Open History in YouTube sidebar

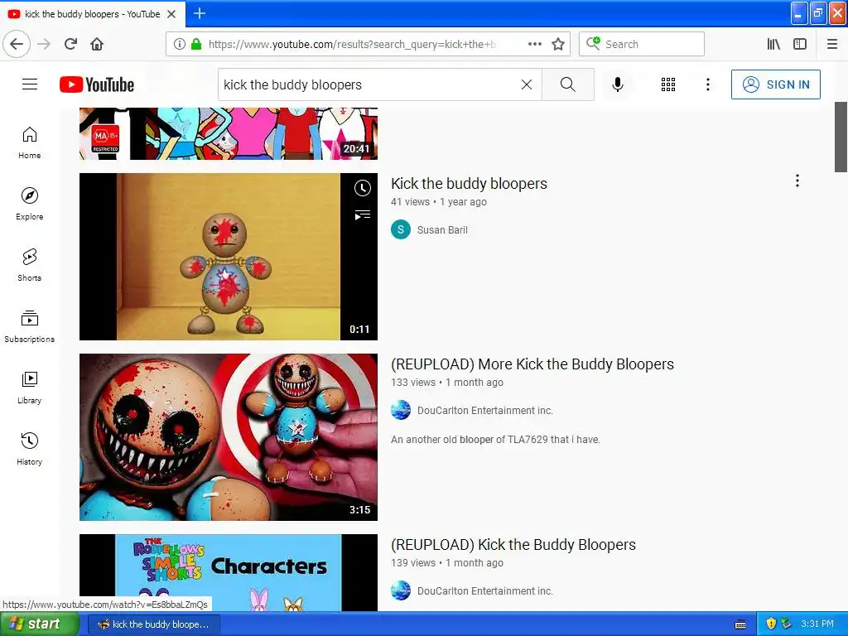pos(30,449)
